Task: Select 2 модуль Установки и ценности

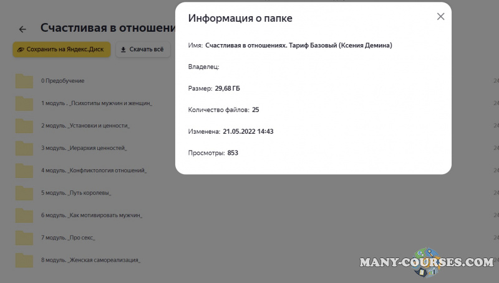Action: [85, 126]
